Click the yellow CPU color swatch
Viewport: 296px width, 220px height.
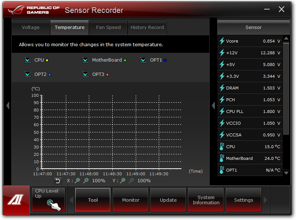tap(47, 60)
